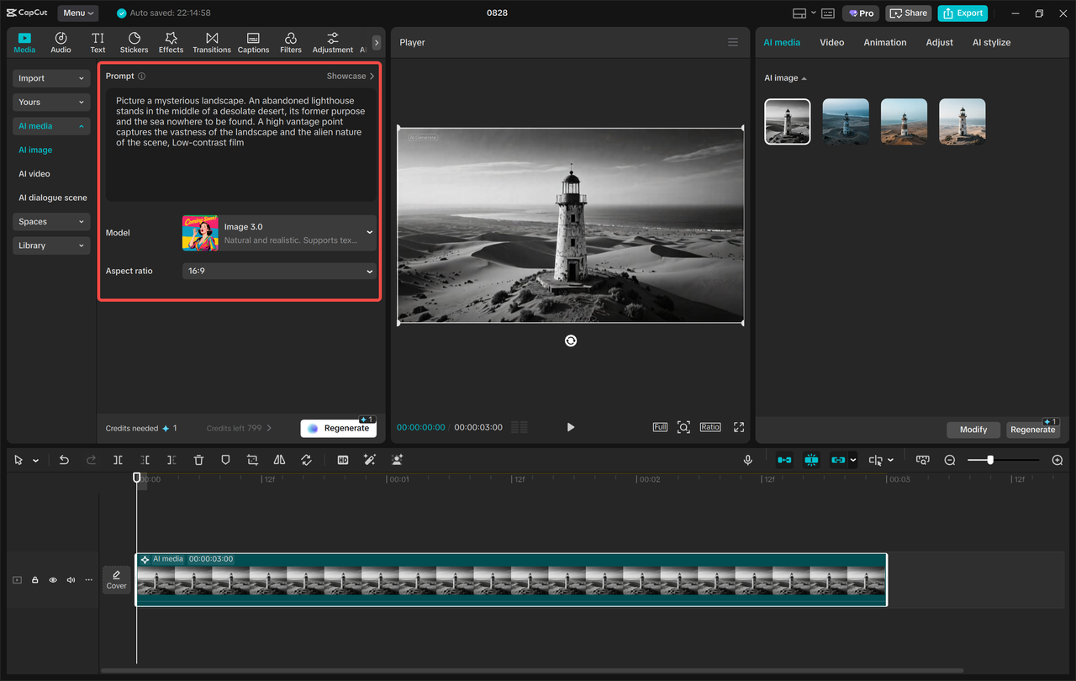
Task: Click the Split clip icon in timeline toolbar
Action: click(x=118, y=460)
